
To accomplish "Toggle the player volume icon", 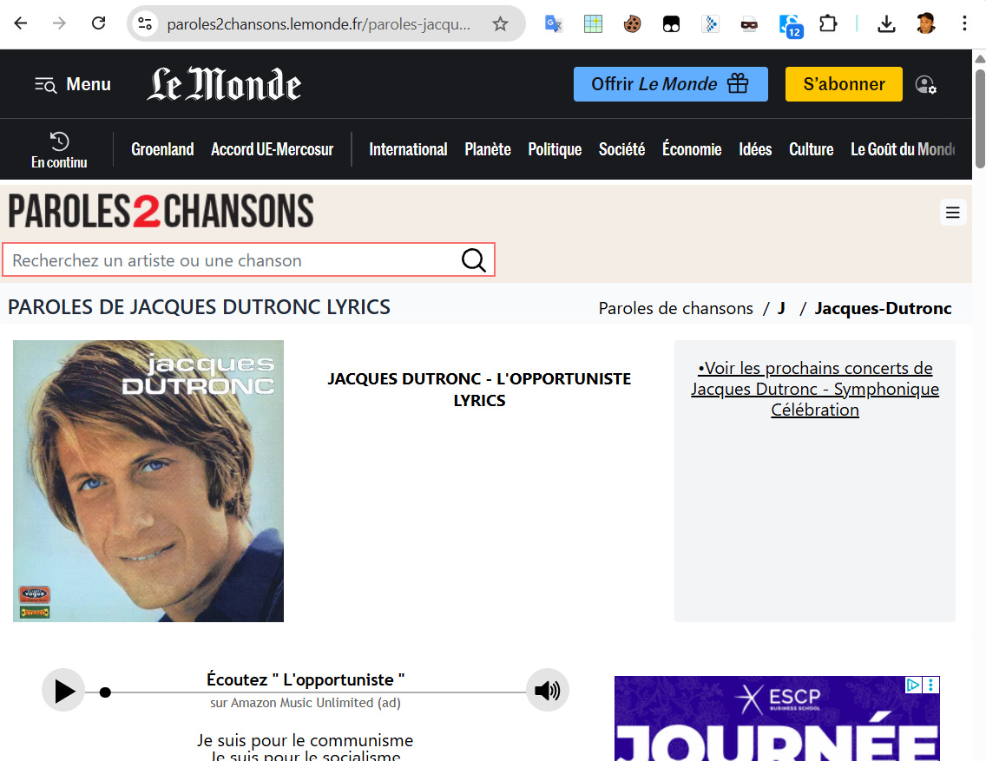I will [x=547, y=690].
